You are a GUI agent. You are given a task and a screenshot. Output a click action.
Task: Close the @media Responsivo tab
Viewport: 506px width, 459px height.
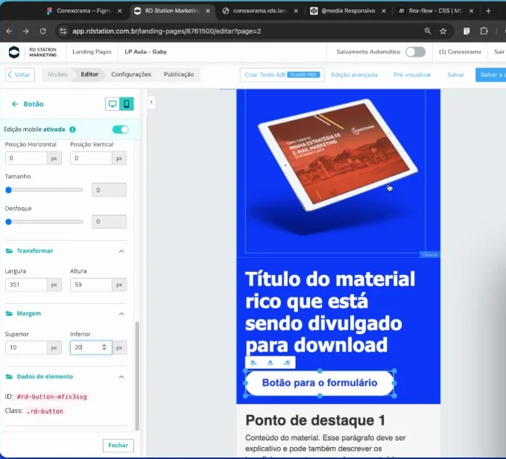click(383, 11)
